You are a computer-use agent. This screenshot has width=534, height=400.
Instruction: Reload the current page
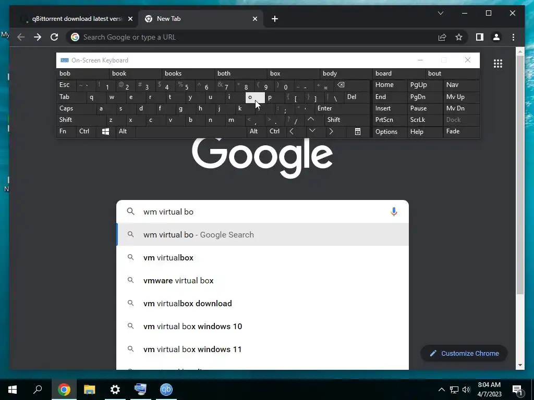coord(54,37)
